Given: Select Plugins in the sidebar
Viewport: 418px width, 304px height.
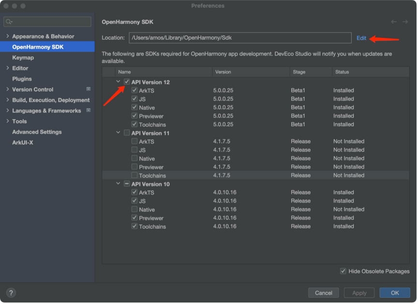Looking at the screenshot, I should (x=22, y=79).
